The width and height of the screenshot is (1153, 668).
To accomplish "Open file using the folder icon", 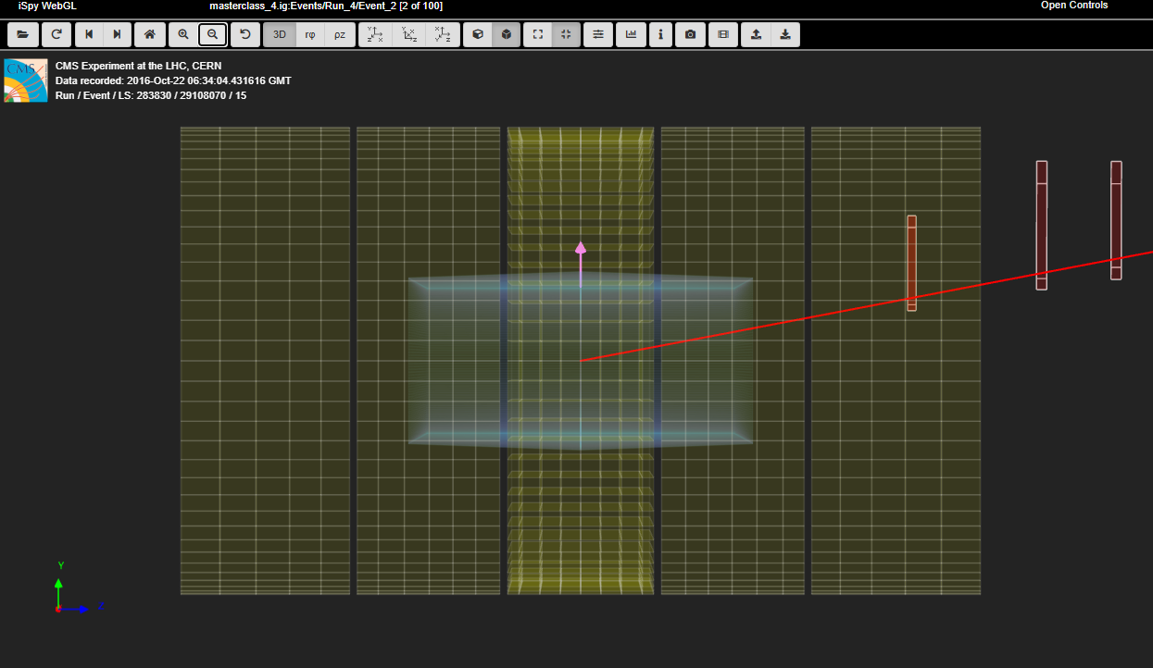I will coord(22,35).
